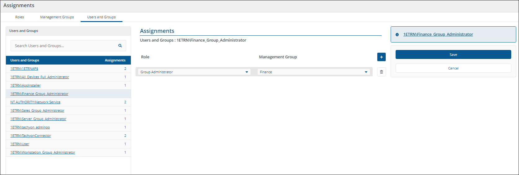Select the Users and Groups tab

(x=101, y=17)
